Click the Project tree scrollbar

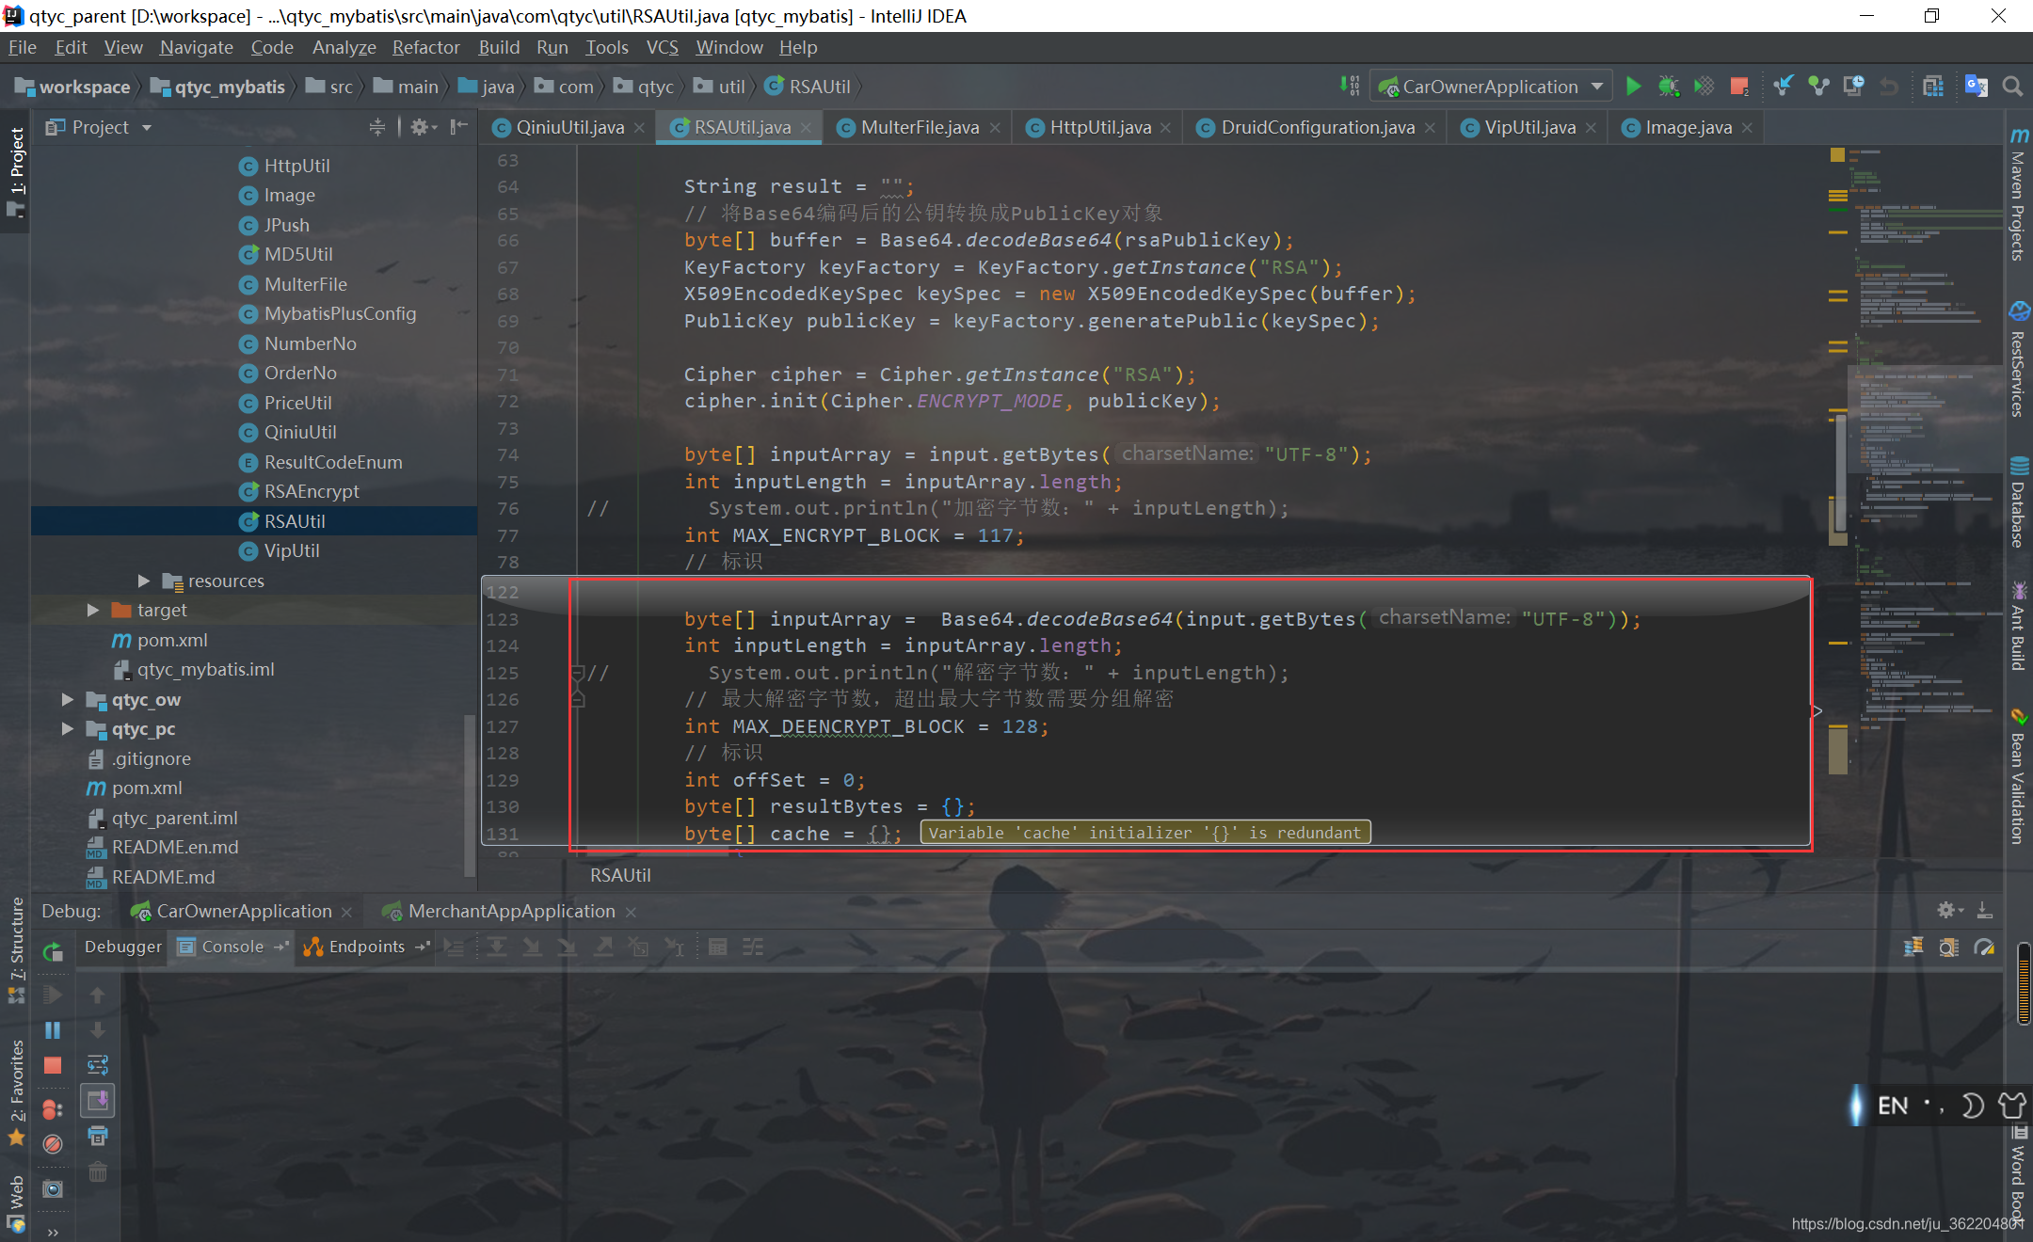(468, 795)
